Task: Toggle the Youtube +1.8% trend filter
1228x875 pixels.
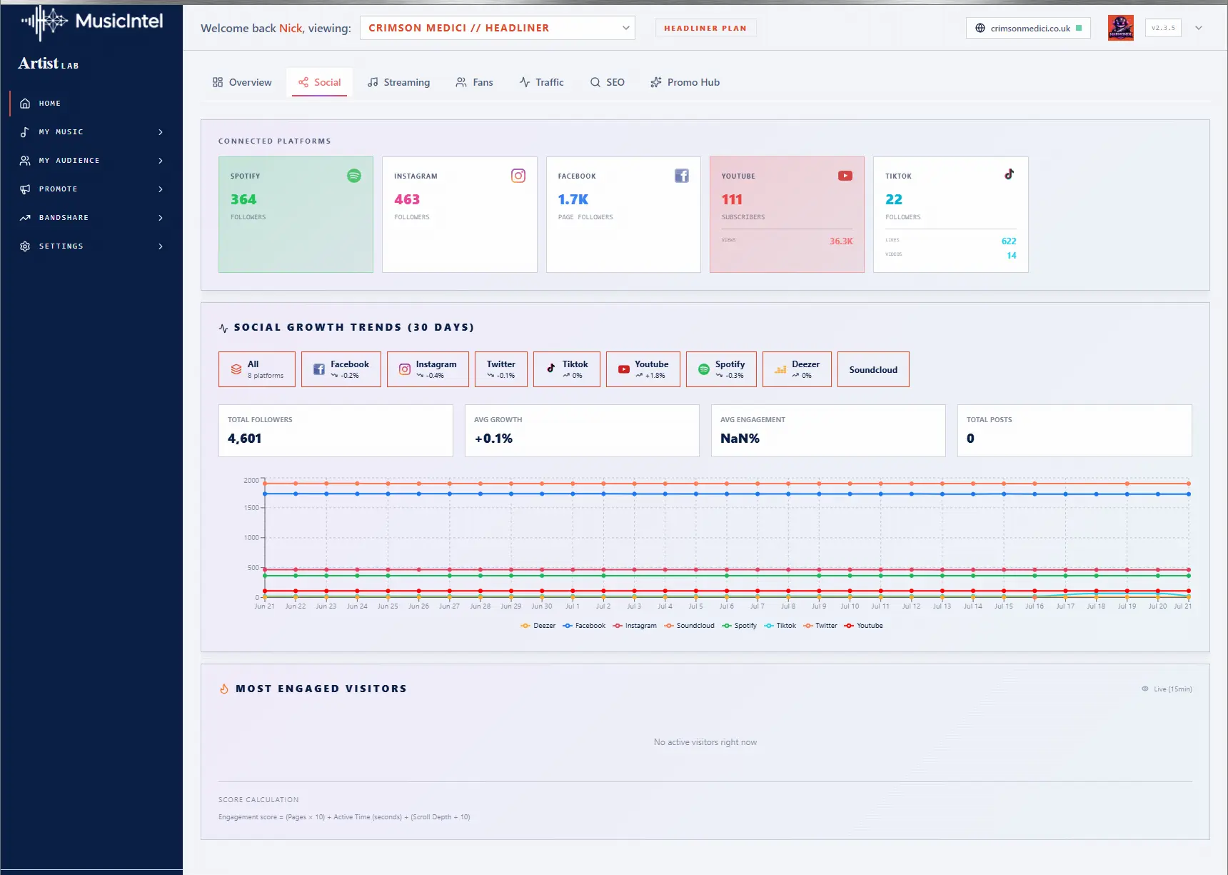Action: (x=643, y=369)
